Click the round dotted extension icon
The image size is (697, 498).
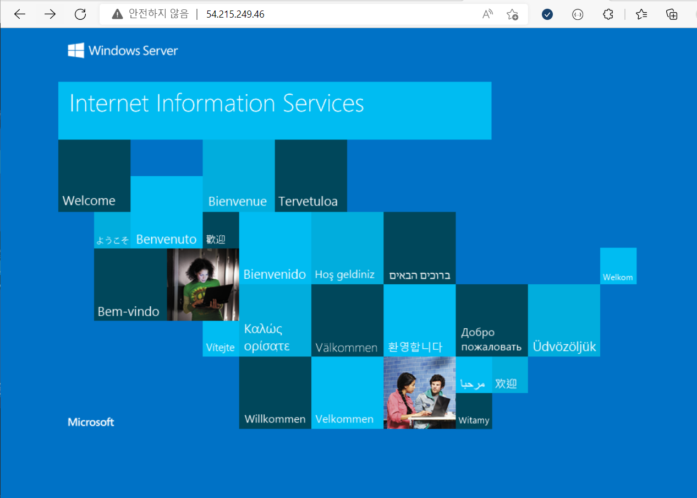[x=578, y=14]
